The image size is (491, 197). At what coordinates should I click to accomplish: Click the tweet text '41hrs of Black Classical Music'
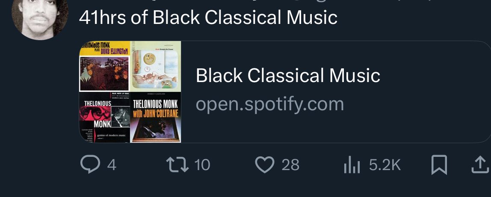(208, 17)
